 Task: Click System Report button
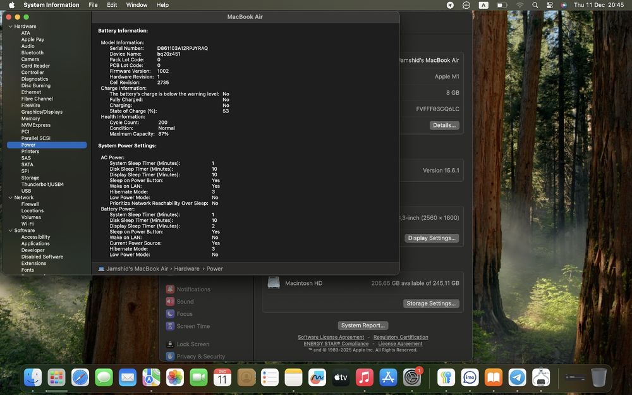(x=363, y=325)
